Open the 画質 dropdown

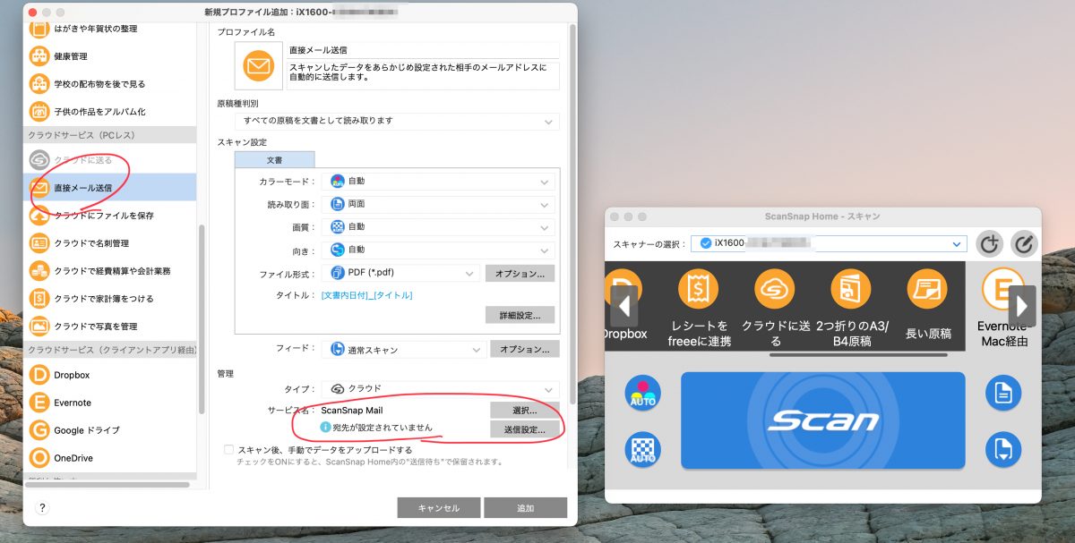click(x=440, y=227)
